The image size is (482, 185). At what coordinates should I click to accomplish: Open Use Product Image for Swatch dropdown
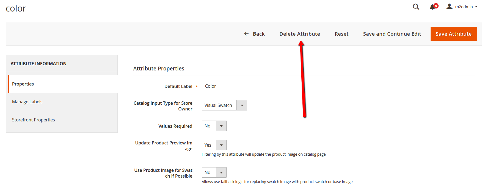coord(214,172)
